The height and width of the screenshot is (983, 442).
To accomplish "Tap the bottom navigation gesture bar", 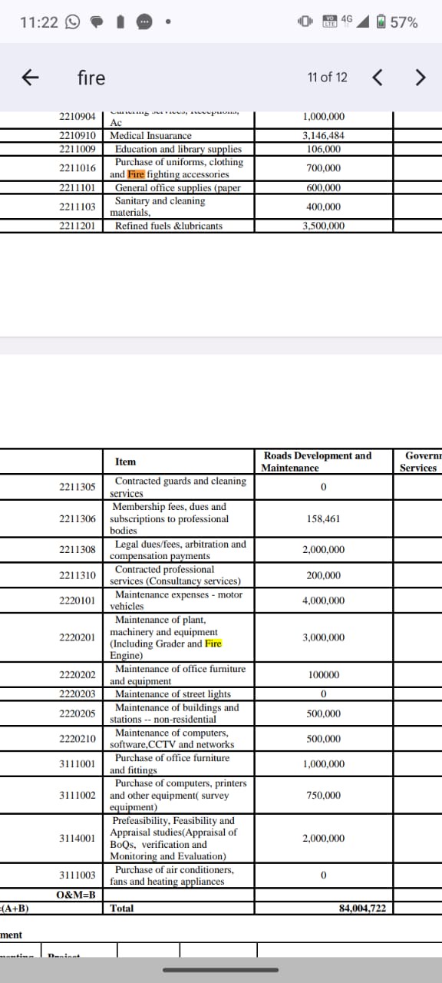I will click(221, 970).
